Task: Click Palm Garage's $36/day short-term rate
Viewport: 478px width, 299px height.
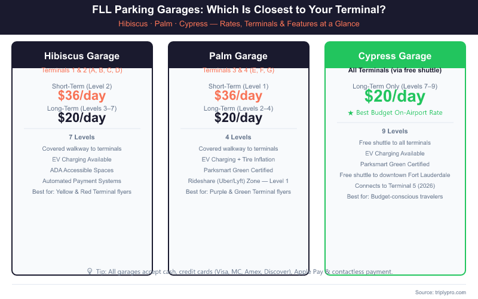Action: click(x=238, y=96)
